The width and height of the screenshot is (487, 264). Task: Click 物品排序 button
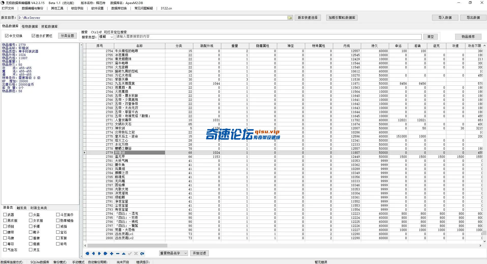(468, 37)
